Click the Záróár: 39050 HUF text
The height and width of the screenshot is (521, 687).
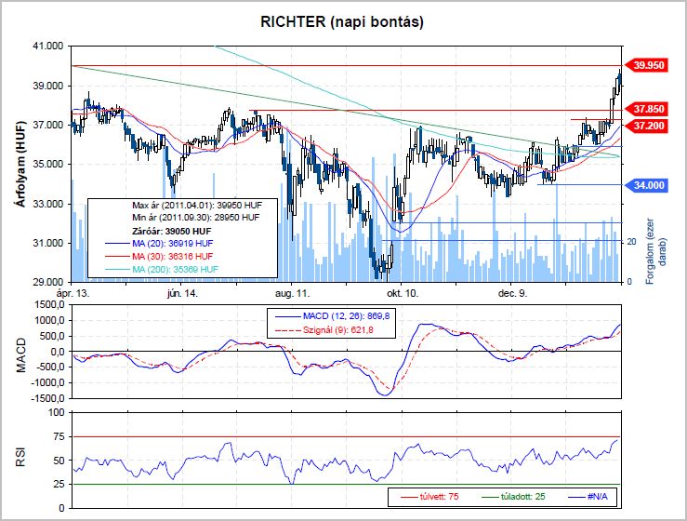coord(171,231)
